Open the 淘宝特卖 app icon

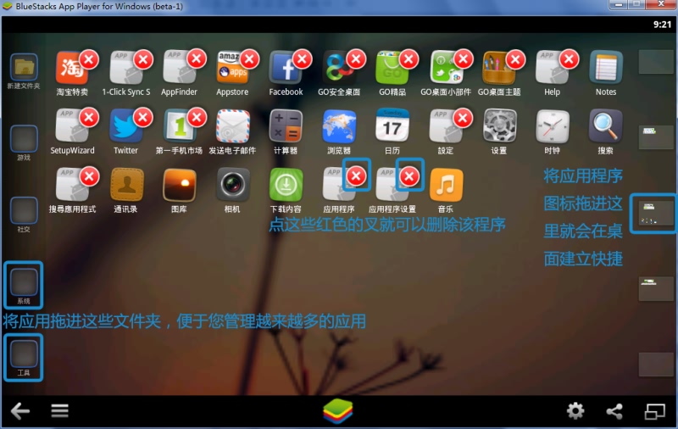point(71,68)
